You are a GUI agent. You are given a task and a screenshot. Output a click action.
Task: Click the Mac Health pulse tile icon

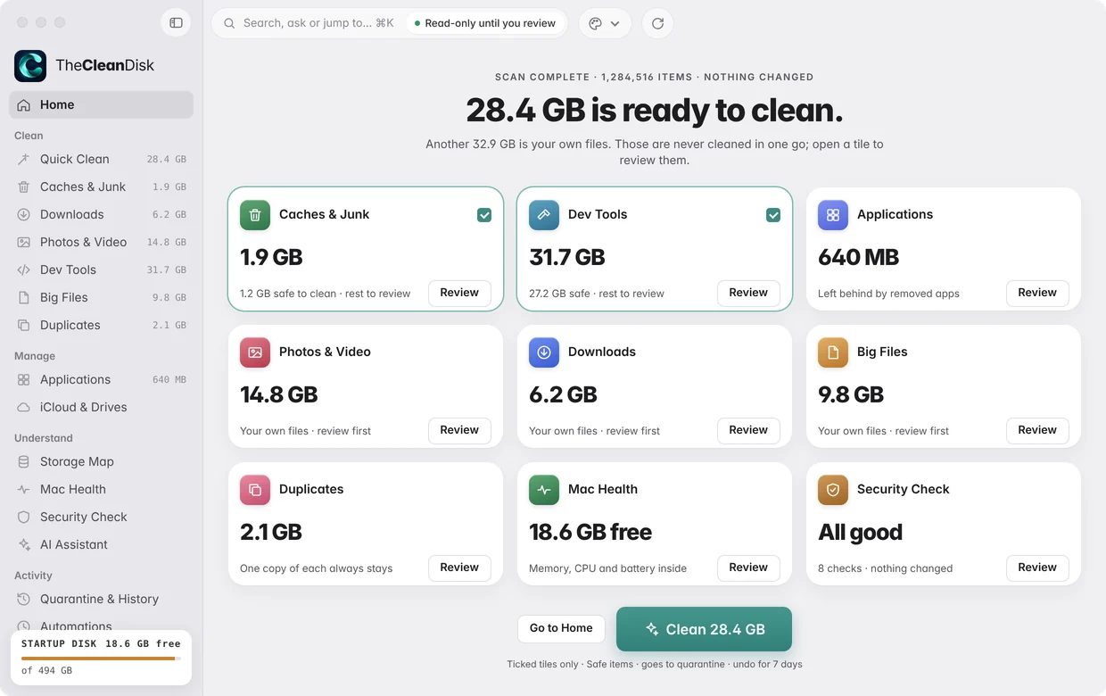[x=544, y=490]
